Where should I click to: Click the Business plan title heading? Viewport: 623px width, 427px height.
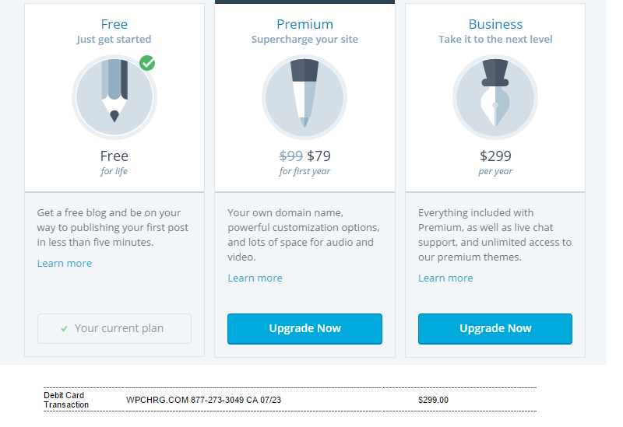(x=495, y=24)
